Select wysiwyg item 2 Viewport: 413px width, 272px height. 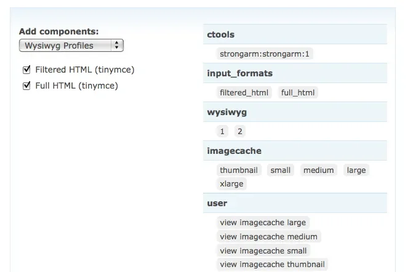click(239, 131)
